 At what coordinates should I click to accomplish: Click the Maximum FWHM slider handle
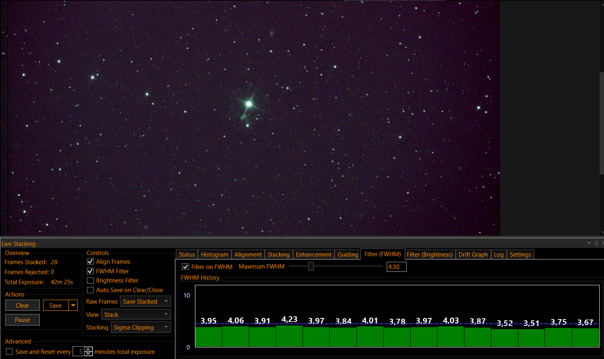tap(311, 266)
